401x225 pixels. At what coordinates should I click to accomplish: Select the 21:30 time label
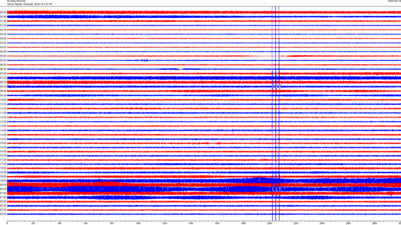[x=3, y=197]
